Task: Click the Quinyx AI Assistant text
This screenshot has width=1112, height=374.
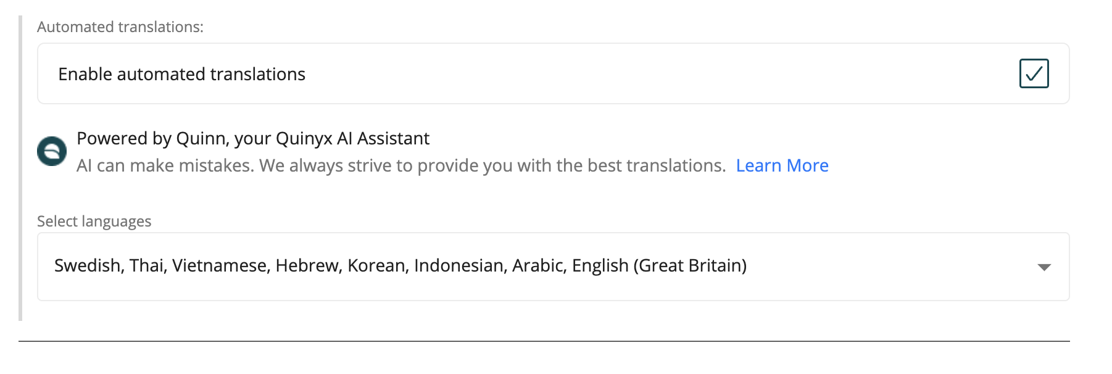Action: click(352, 138)
